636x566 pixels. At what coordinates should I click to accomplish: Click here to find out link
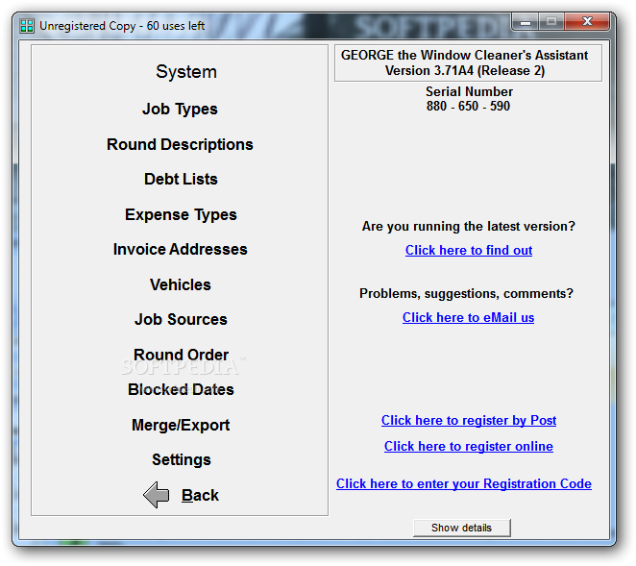click(x=469, y=251)
